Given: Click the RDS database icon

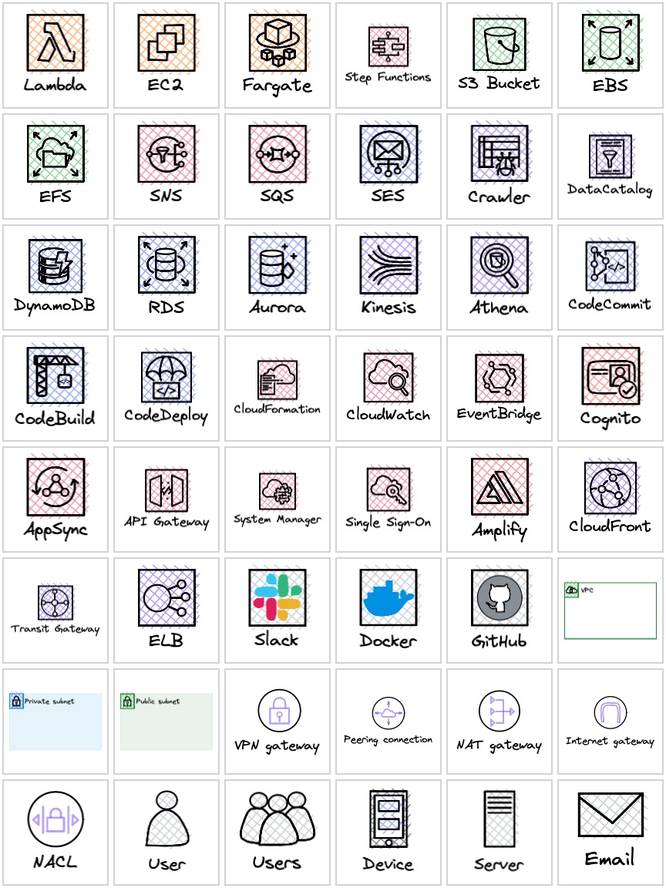Looking at the screenshot, I should click(166, 265).
